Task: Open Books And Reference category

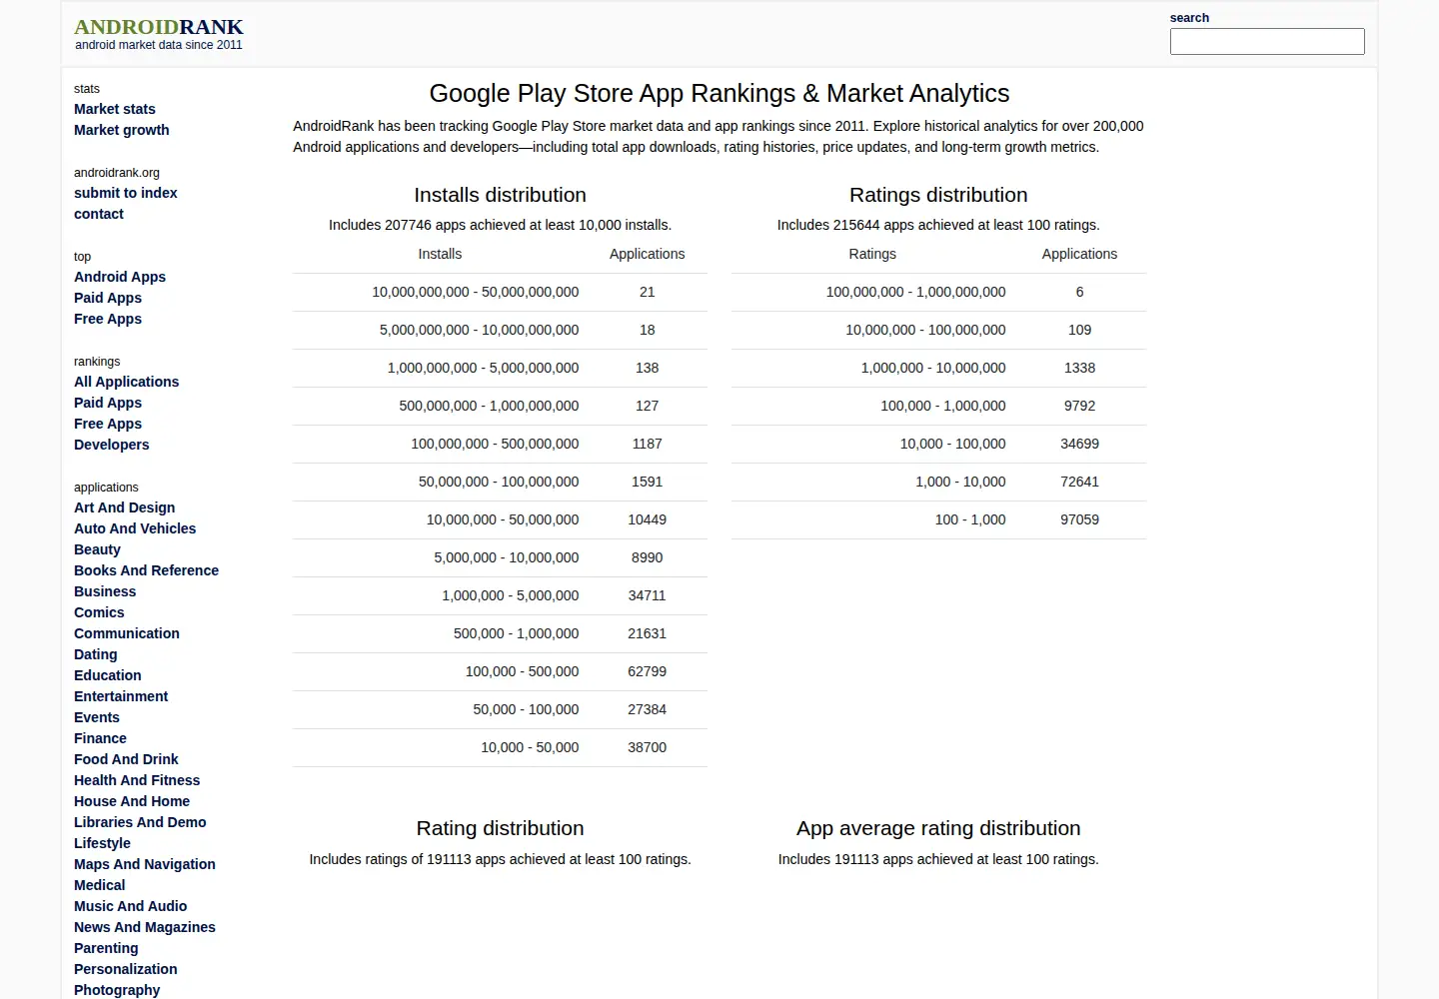Action: click(146, 570)
